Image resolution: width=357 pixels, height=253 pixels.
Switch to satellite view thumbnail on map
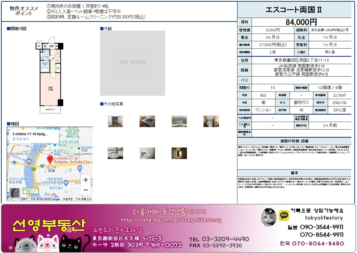15,193
